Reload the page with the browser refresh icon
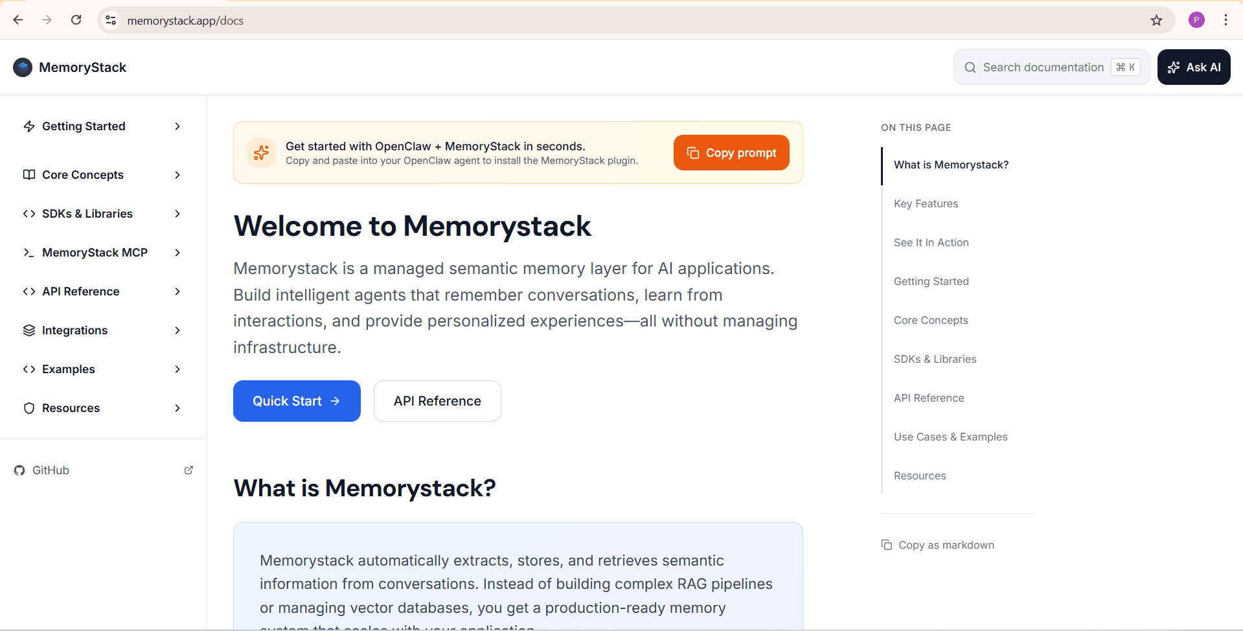The width and height of the screenshot is (1243, 631). (76, 20)
